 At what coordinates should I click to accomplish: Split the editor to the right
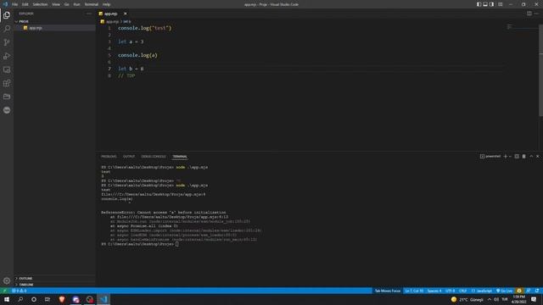[x=529, y=14]
